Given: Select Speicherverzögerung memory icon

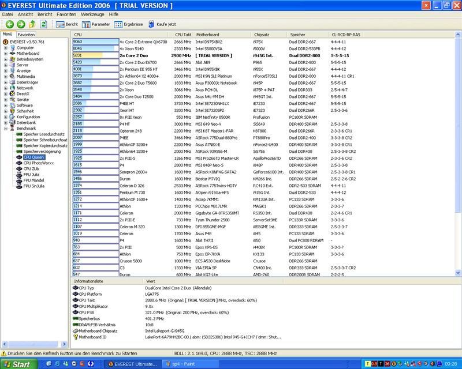Looking at the screenshot, I should [x=20, y=152].
